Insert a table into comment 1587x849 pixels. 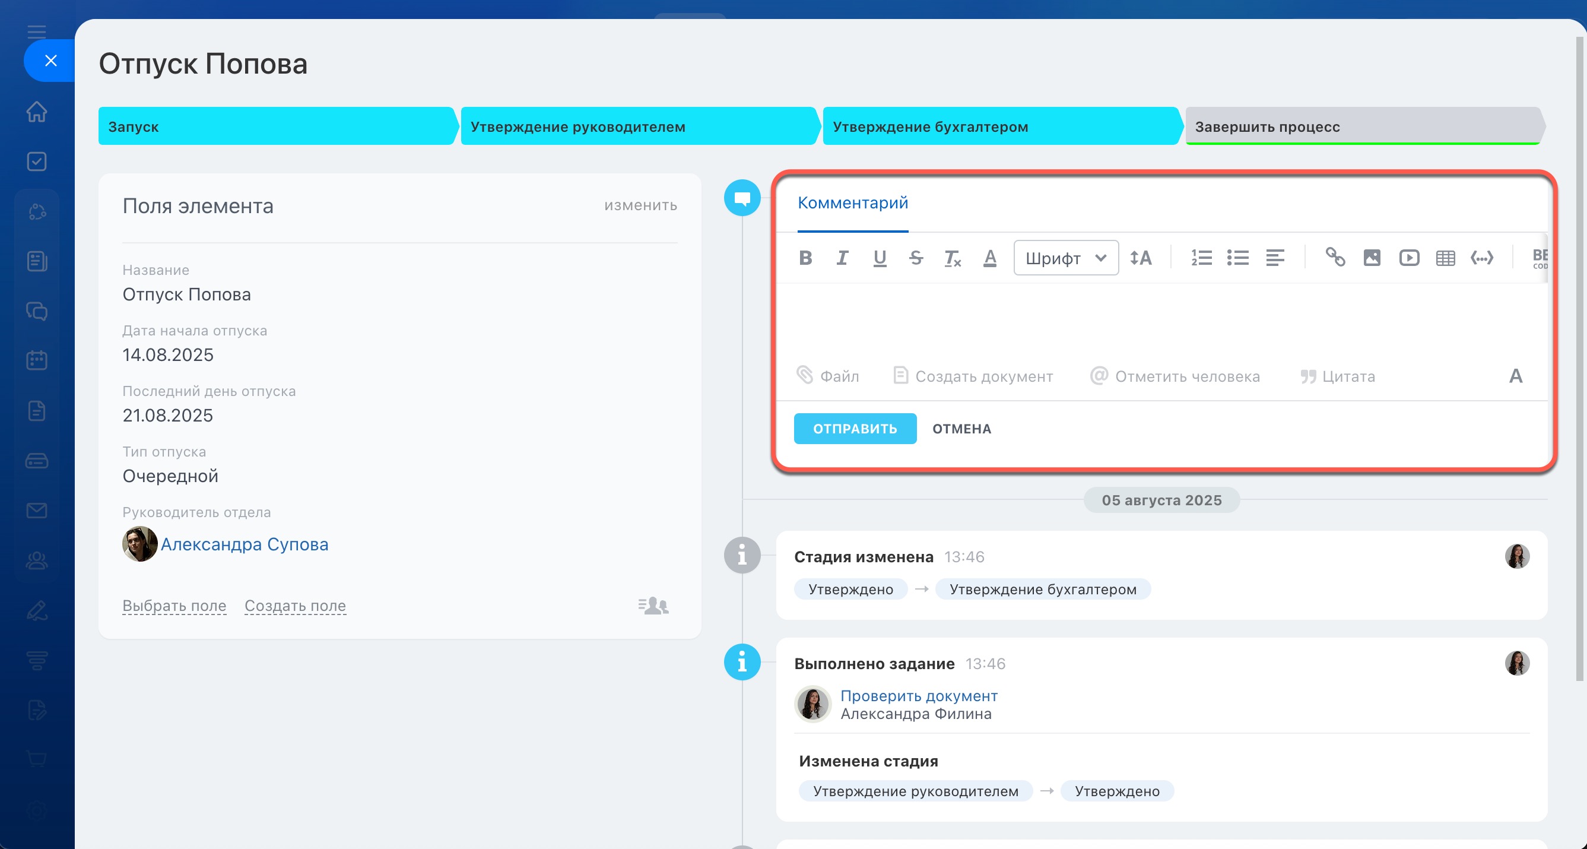[1445, 258]
